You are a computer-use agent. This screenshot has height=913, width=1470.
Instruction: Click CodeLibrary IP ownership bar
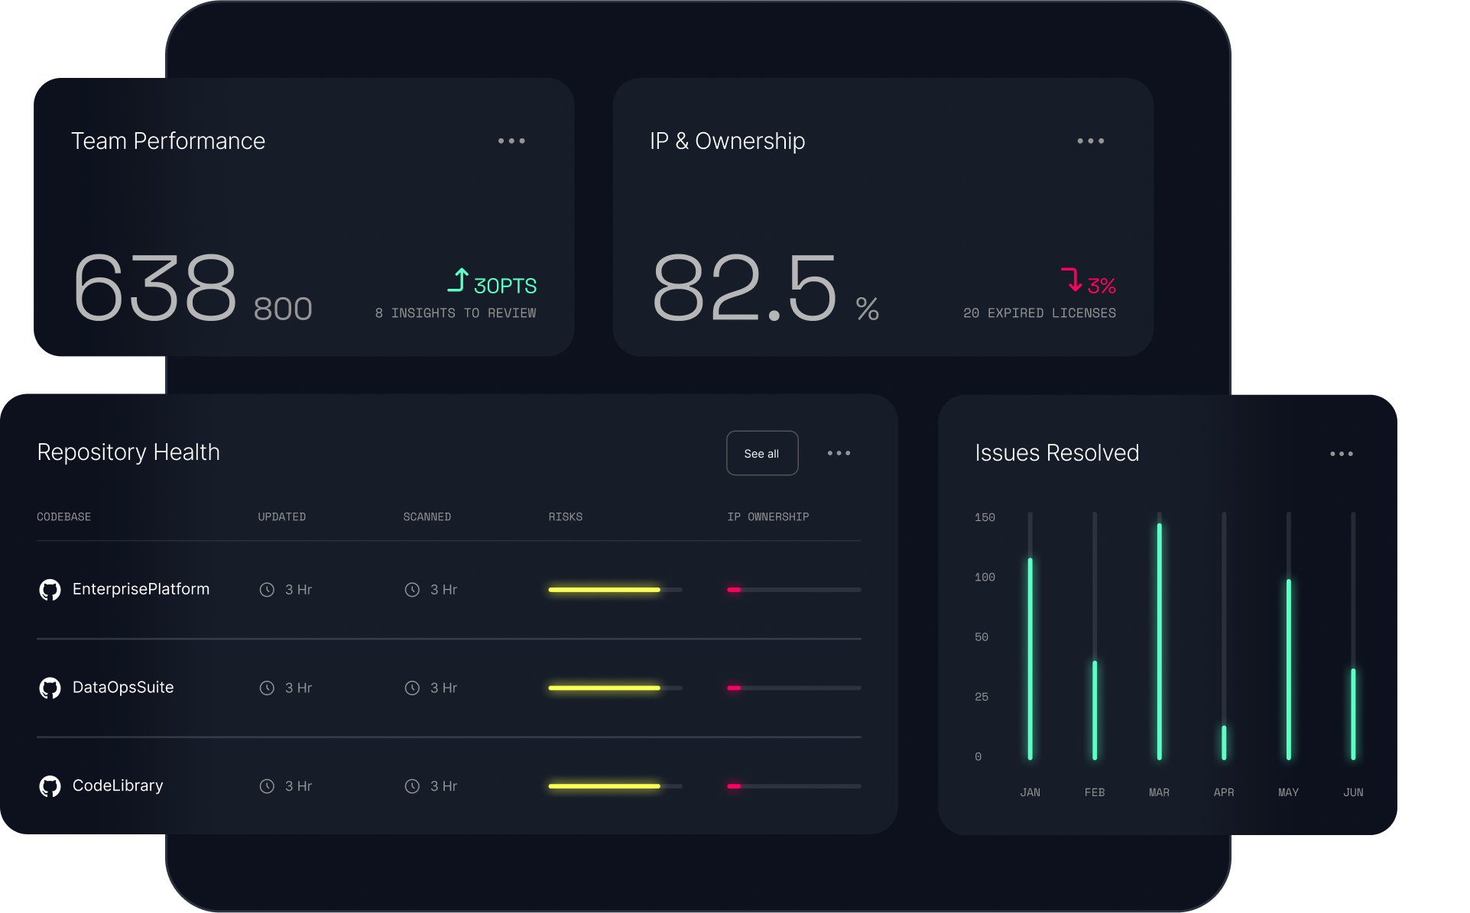point(794,786)
